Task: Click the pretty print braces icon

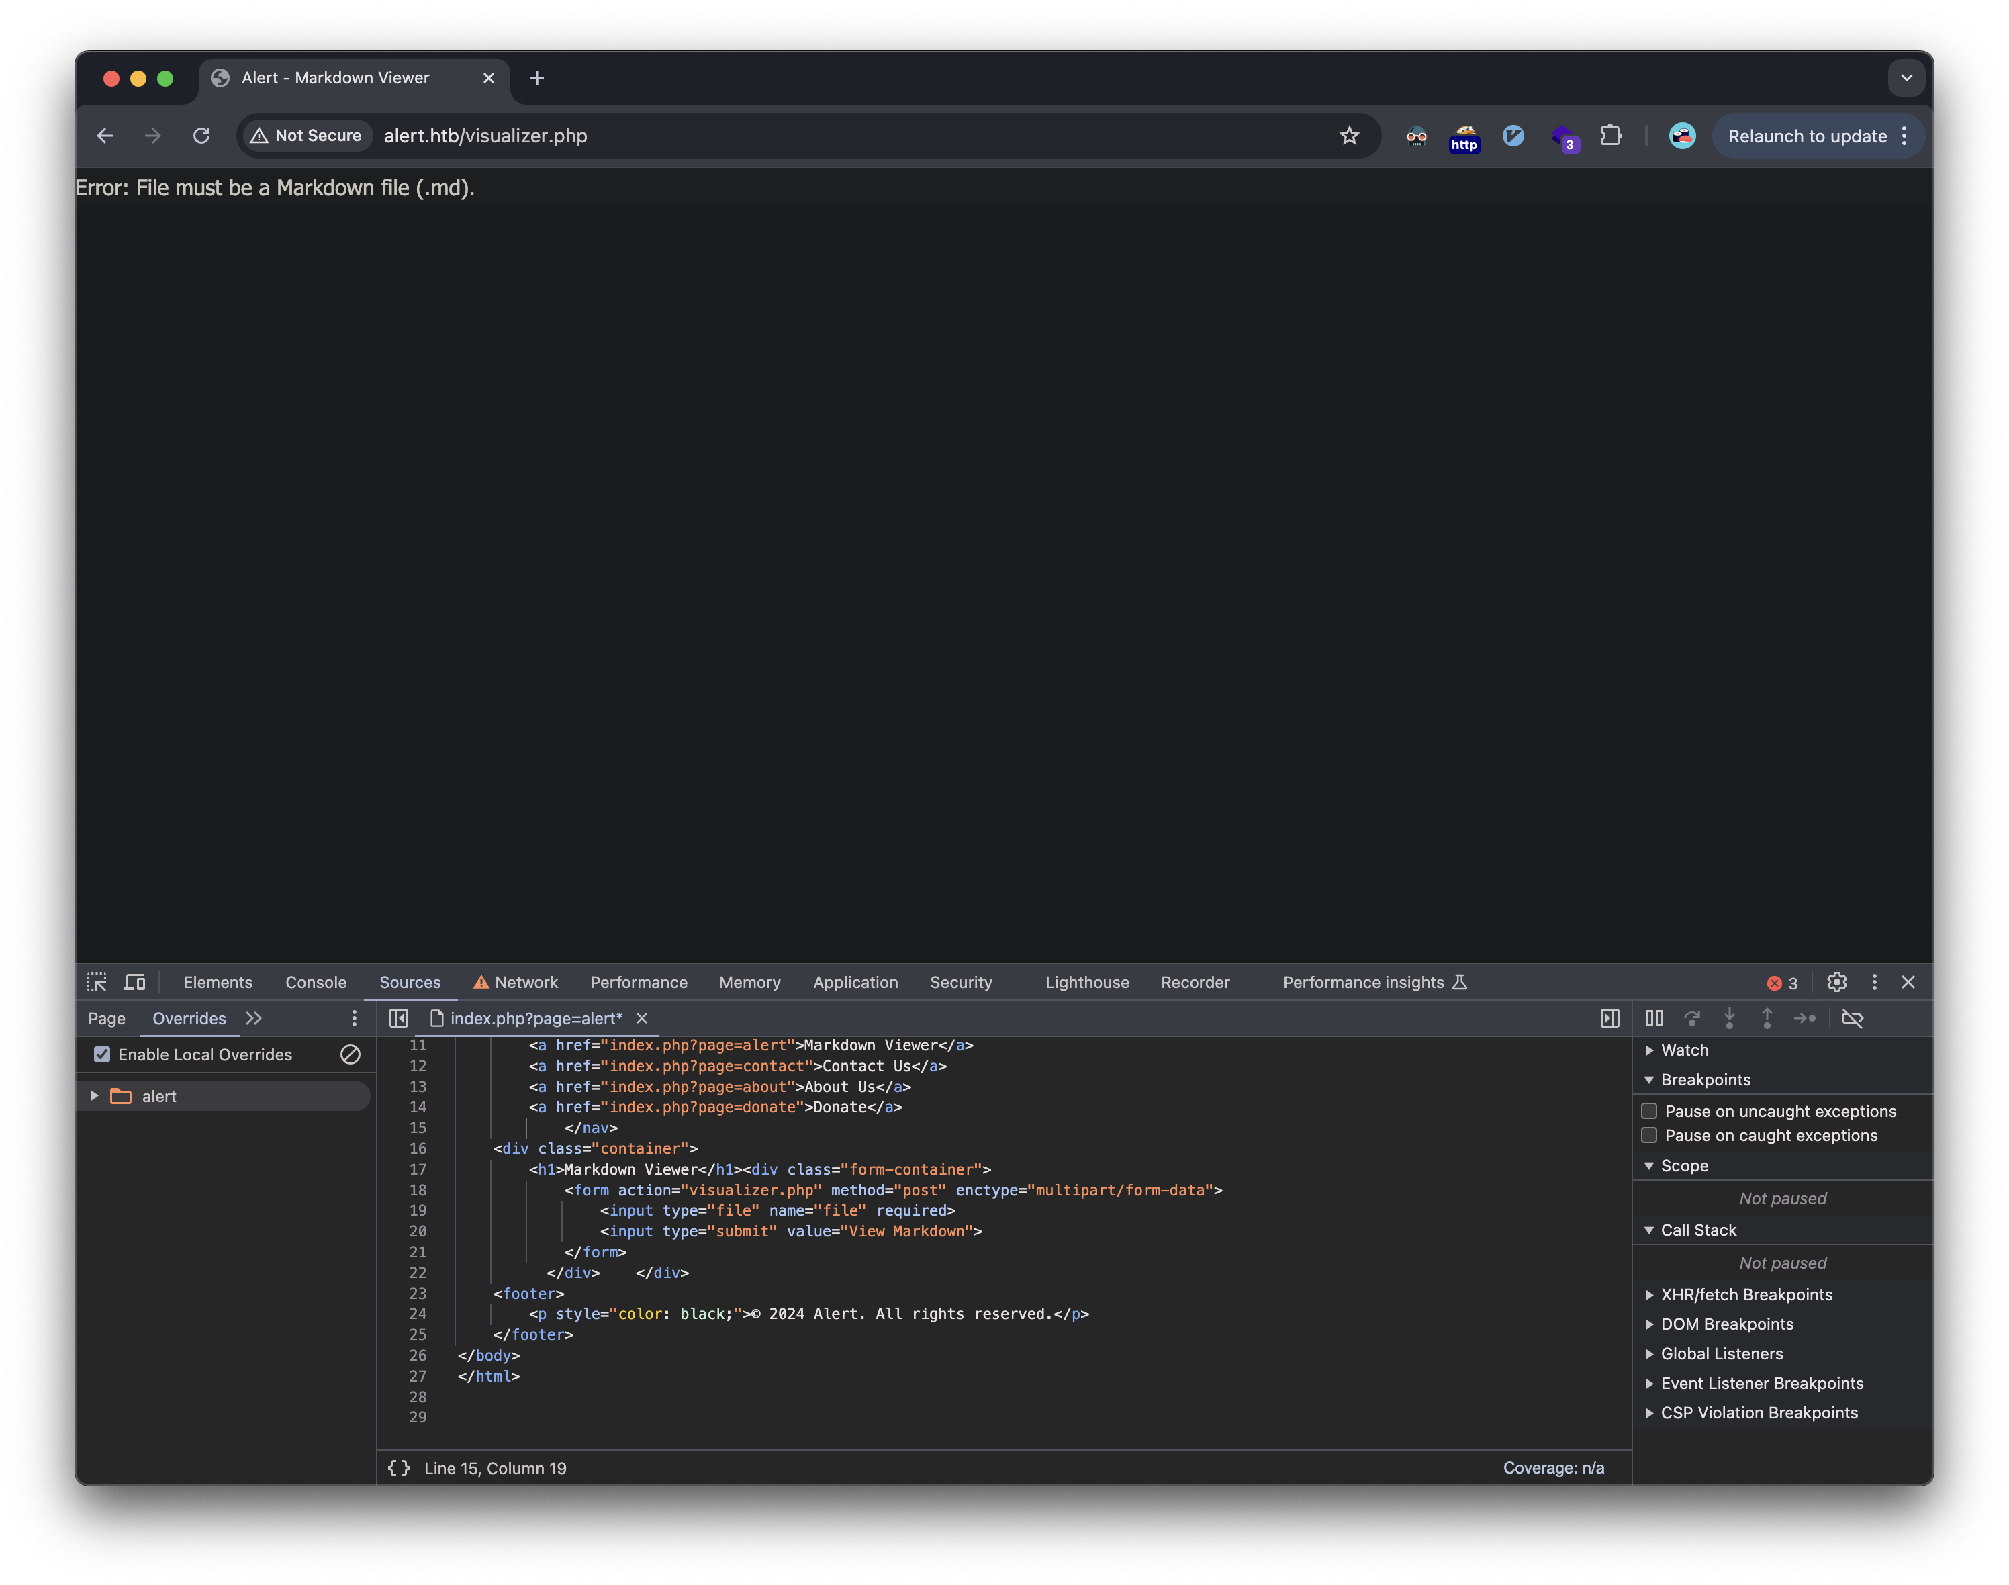Action: tap(399, 1468)
